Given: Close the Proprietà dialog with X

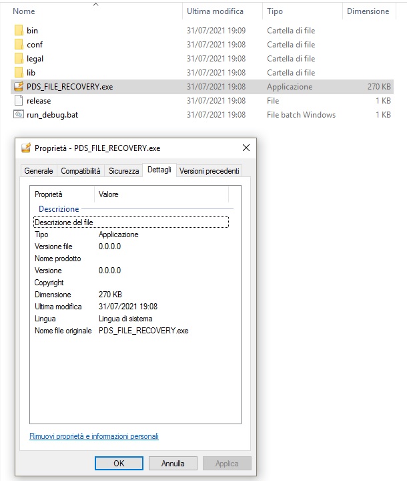Looking at the screenshot, I should tap(246, 148).
